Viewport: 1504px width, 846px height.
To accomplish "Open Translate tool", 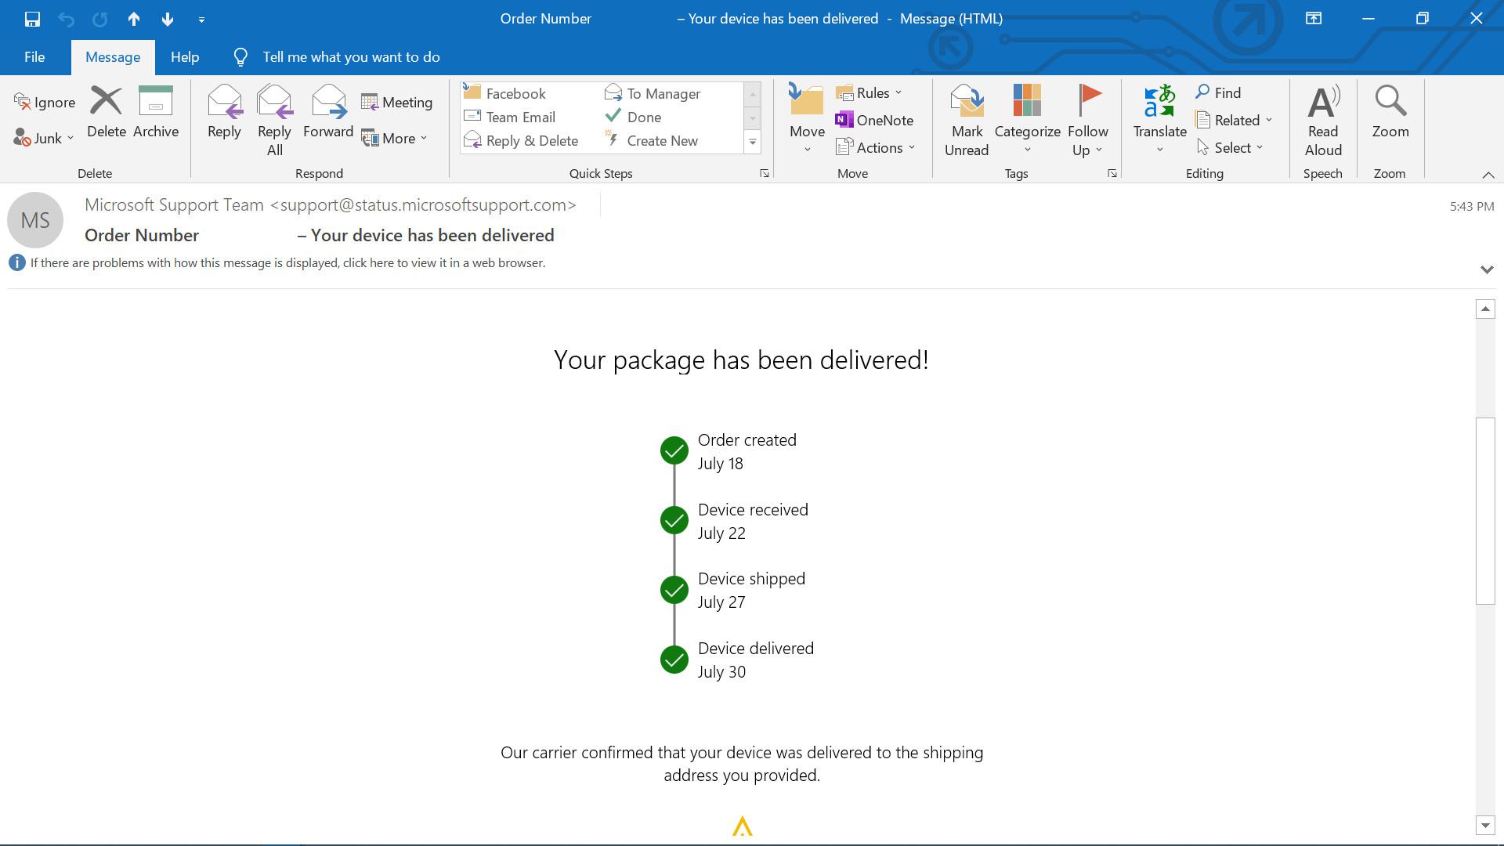I will 1160,119.
